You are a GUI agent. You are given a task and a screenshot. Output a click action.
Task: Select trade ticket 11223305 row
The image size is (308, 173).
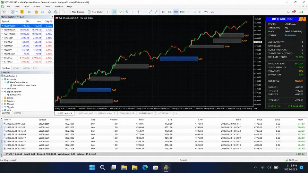coord(154,138)
